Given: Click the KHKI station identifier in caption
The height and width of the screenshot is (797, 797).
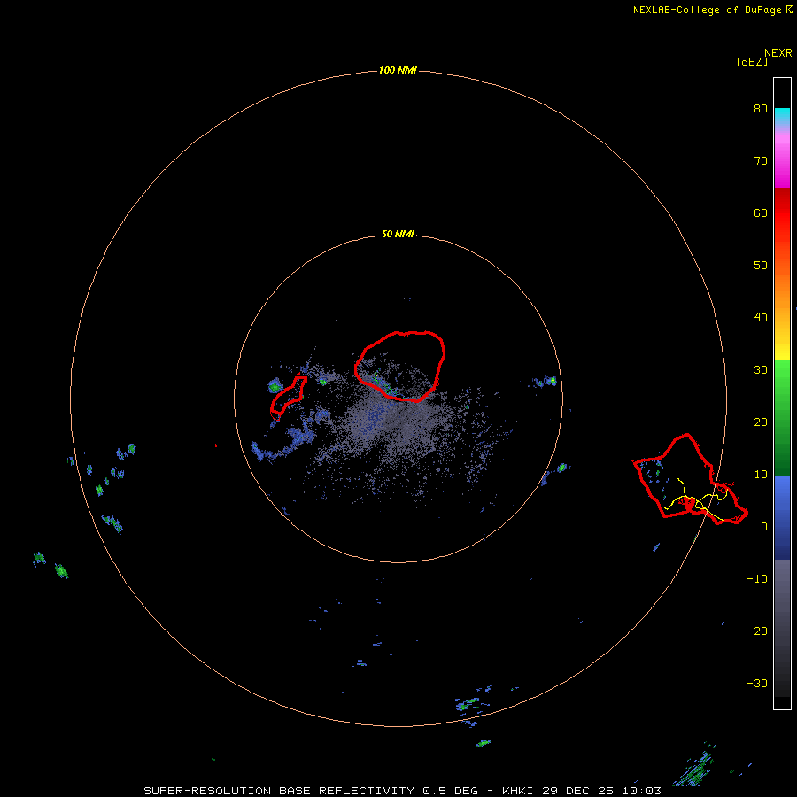Looking at the screenshot, I should (x=520, y=791).
